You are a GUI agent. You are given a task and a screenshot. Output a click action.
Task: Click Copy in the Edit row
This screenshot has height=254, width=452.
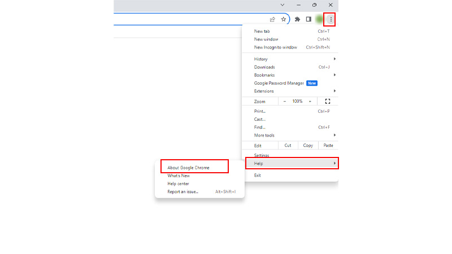308,146
